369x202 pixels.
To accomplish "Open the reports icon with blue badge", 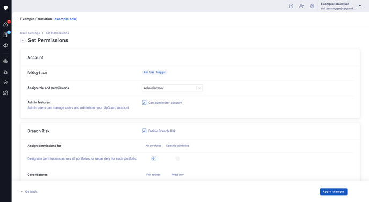I will 5,34.
